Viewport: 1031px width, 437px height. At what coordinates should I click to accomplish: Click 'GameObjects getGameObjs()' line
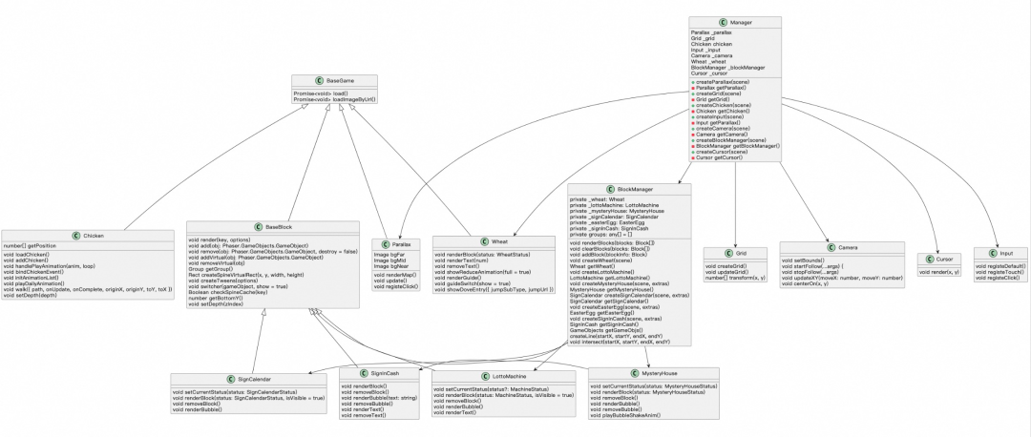tap(603, 330)
